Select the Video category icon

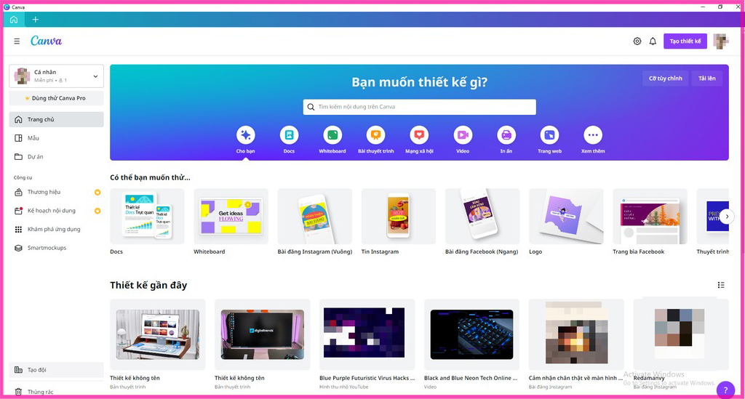463,135
